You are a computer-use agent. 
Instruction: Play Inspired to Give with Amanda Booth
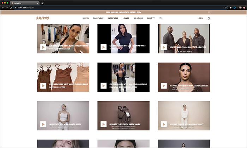(43, 124)
